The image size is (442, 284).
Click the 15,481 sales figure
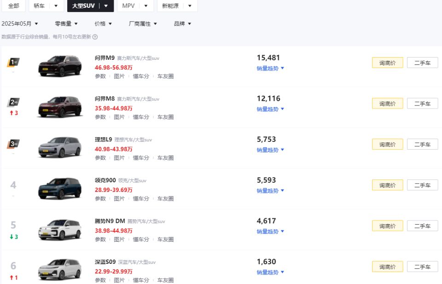click(268, 58)
